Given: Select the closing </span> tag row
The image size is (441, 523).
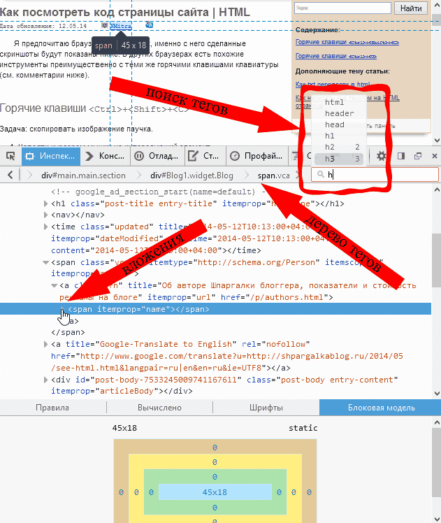Looking at the screenshot, I should (x=68, y=332).
